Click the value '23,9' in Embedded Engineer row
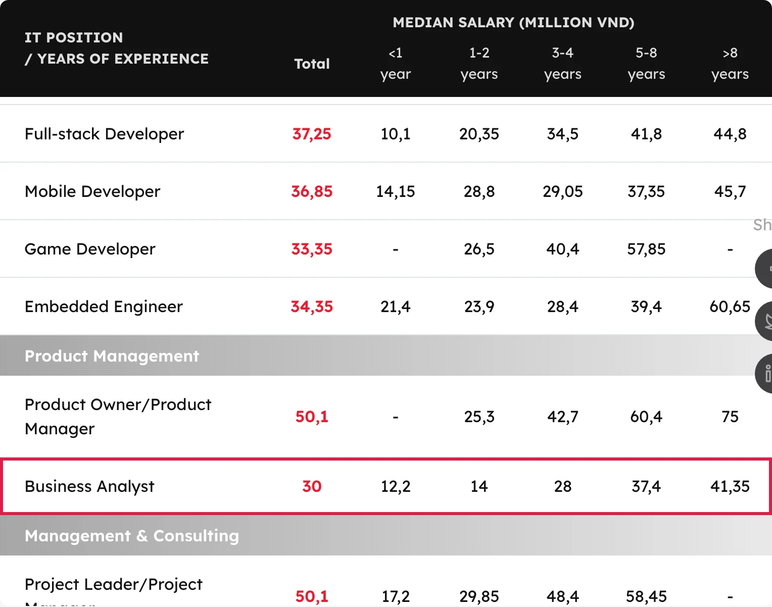 pyautogui.click(x=479, y=307)
